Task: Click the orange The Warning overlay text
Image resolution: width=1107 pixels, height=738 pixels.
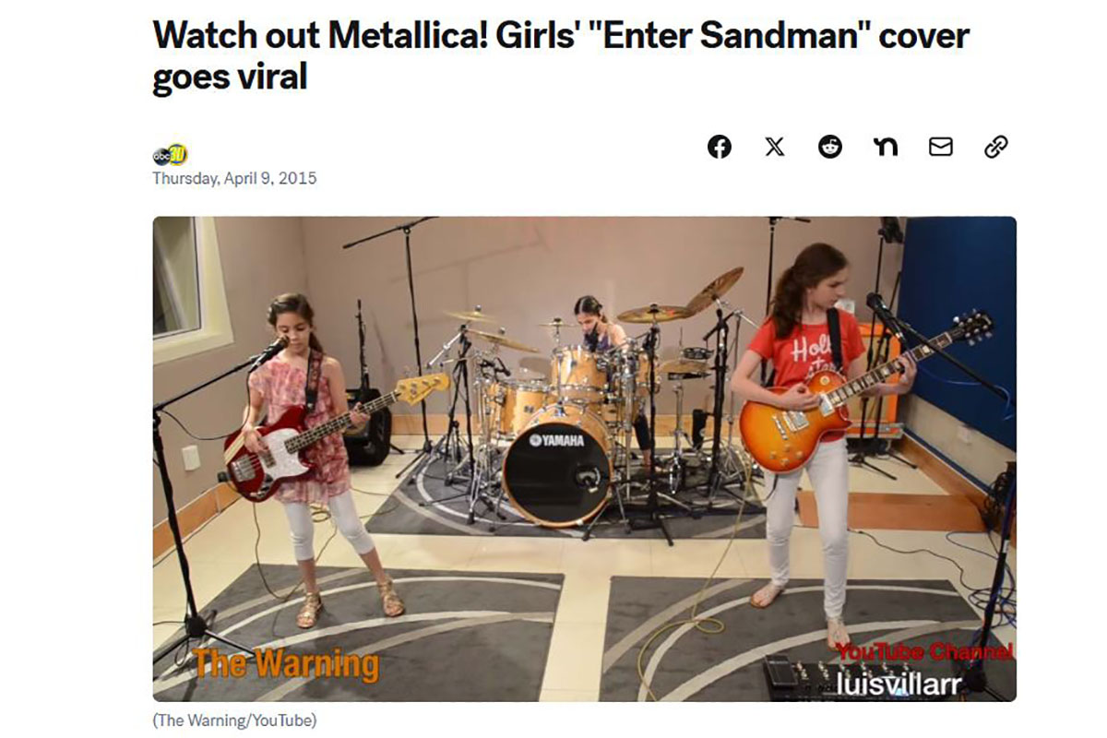Action: [x=286, y=663]
